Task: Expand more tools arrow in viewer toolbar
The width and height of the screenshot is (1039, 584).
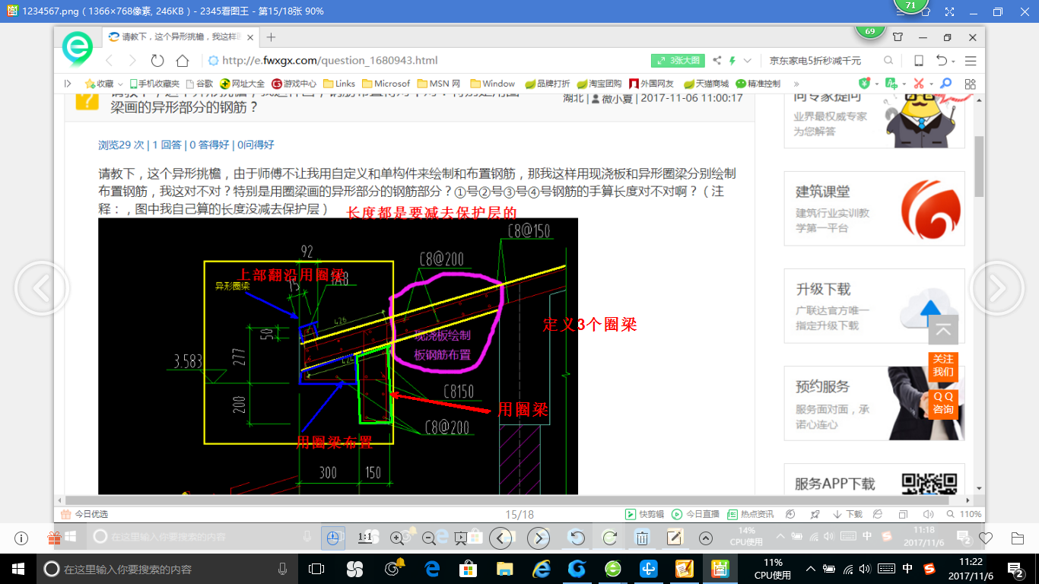Action: 705,538
